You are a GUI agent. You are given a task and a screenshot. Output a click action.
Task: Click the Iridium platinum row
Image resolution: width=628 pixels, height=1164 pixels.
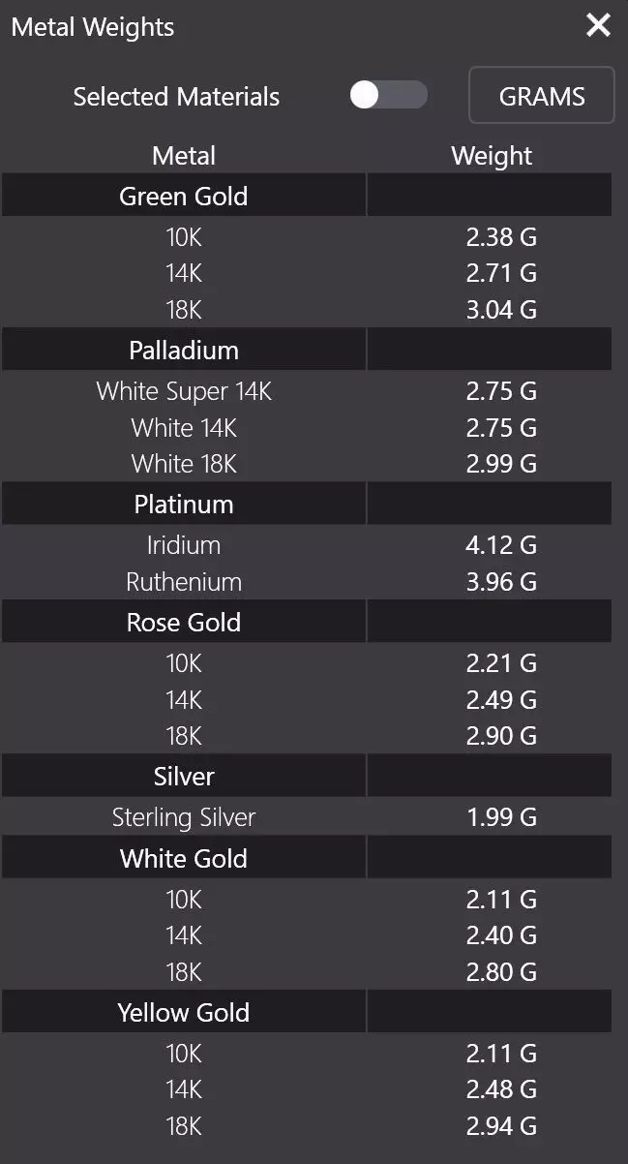184,545
